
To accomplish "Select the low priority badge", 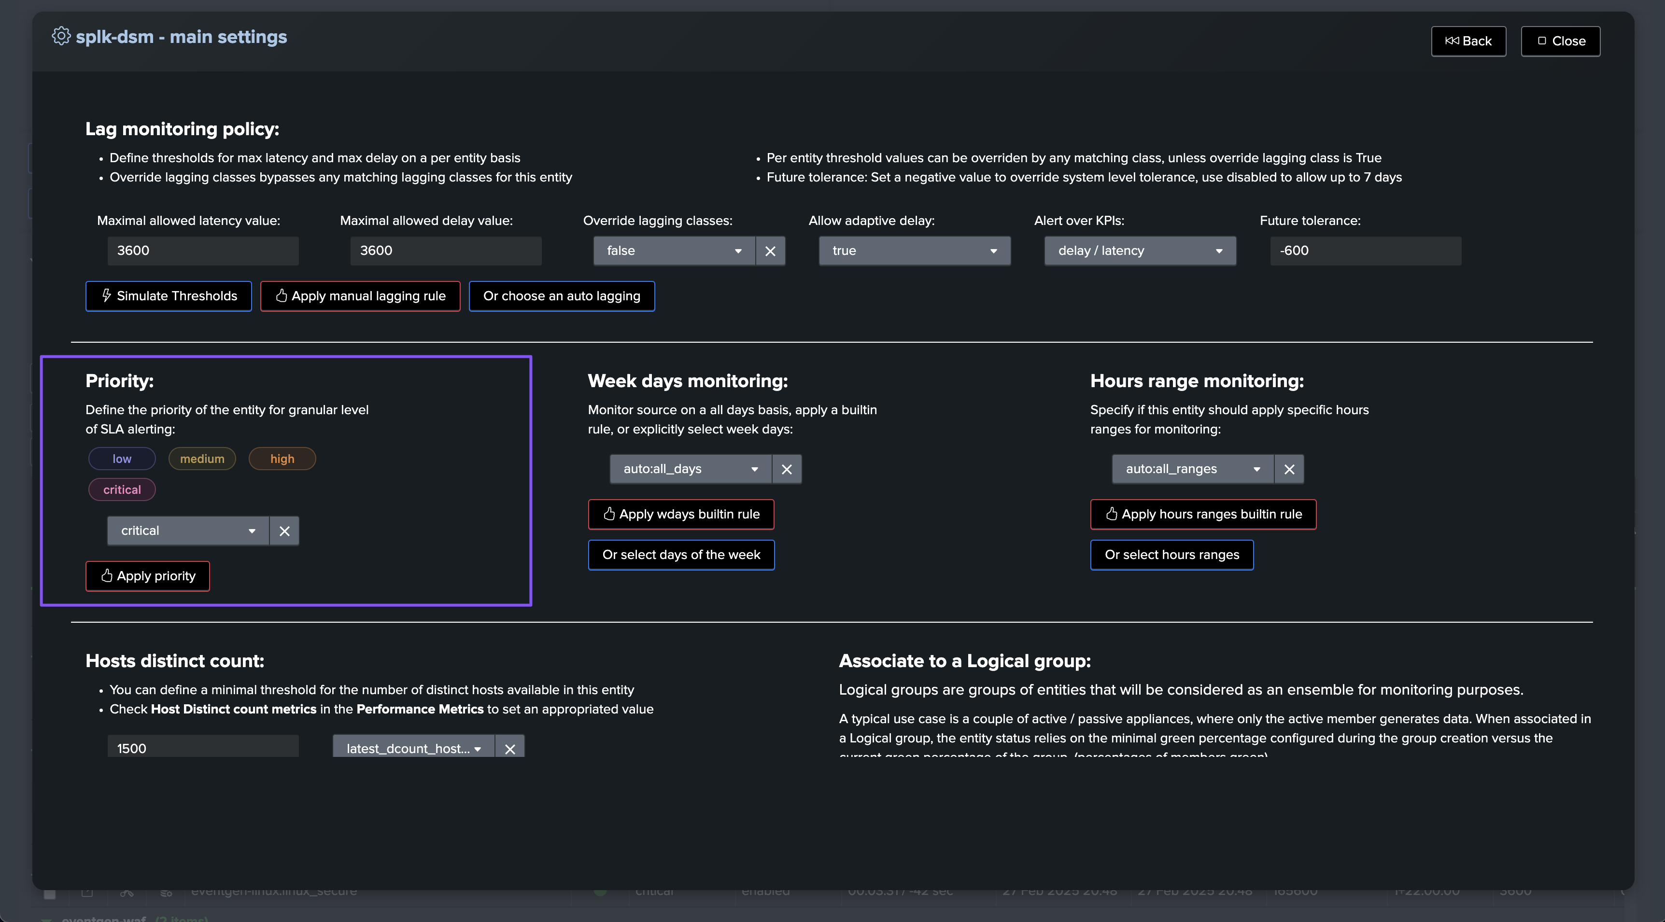I will (x=122, y=459).
